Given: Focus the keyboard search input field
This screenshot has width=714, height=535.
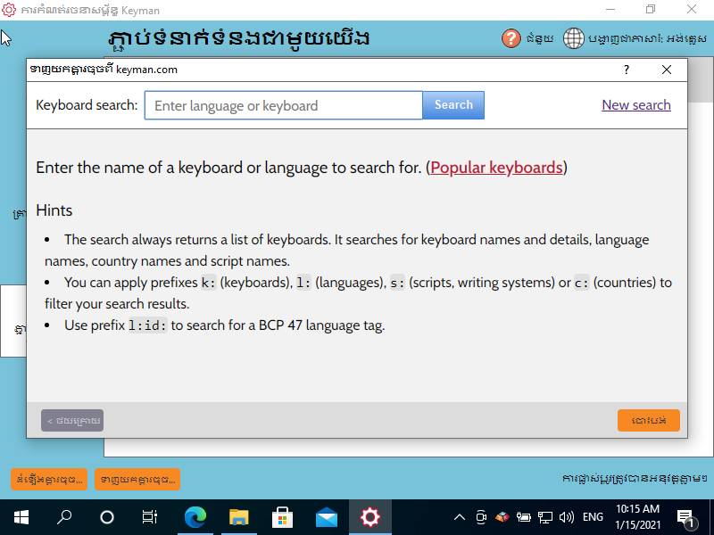Looking at the screenshot, I should pos(284,105).
